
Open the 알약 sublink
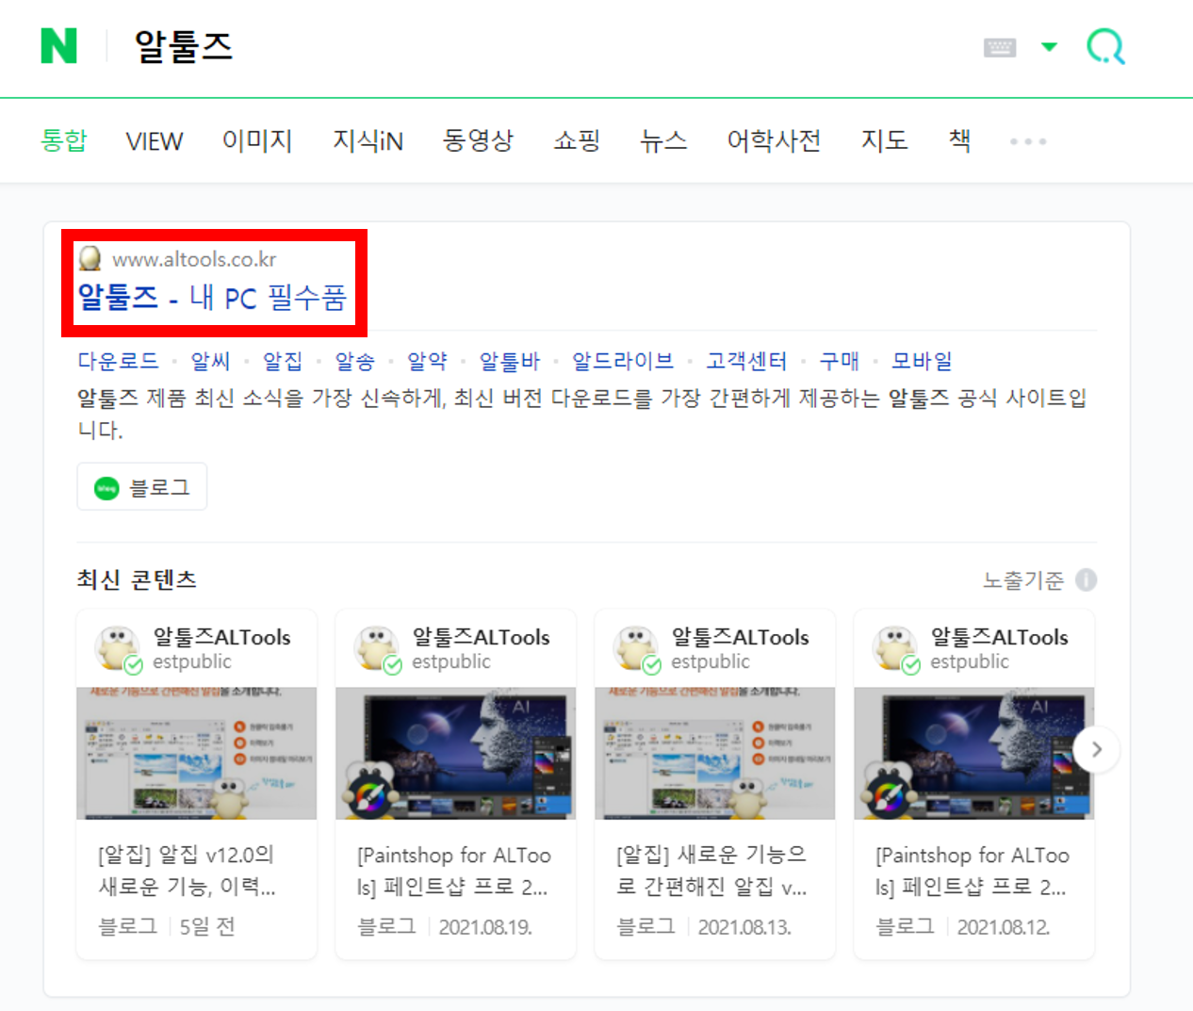click(x=427, y=361)
